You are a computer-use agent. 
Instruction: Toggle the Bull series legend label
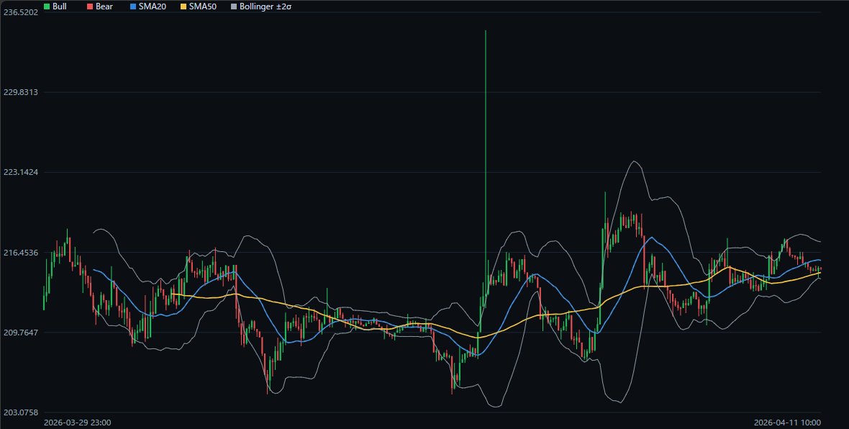point(60,6)
